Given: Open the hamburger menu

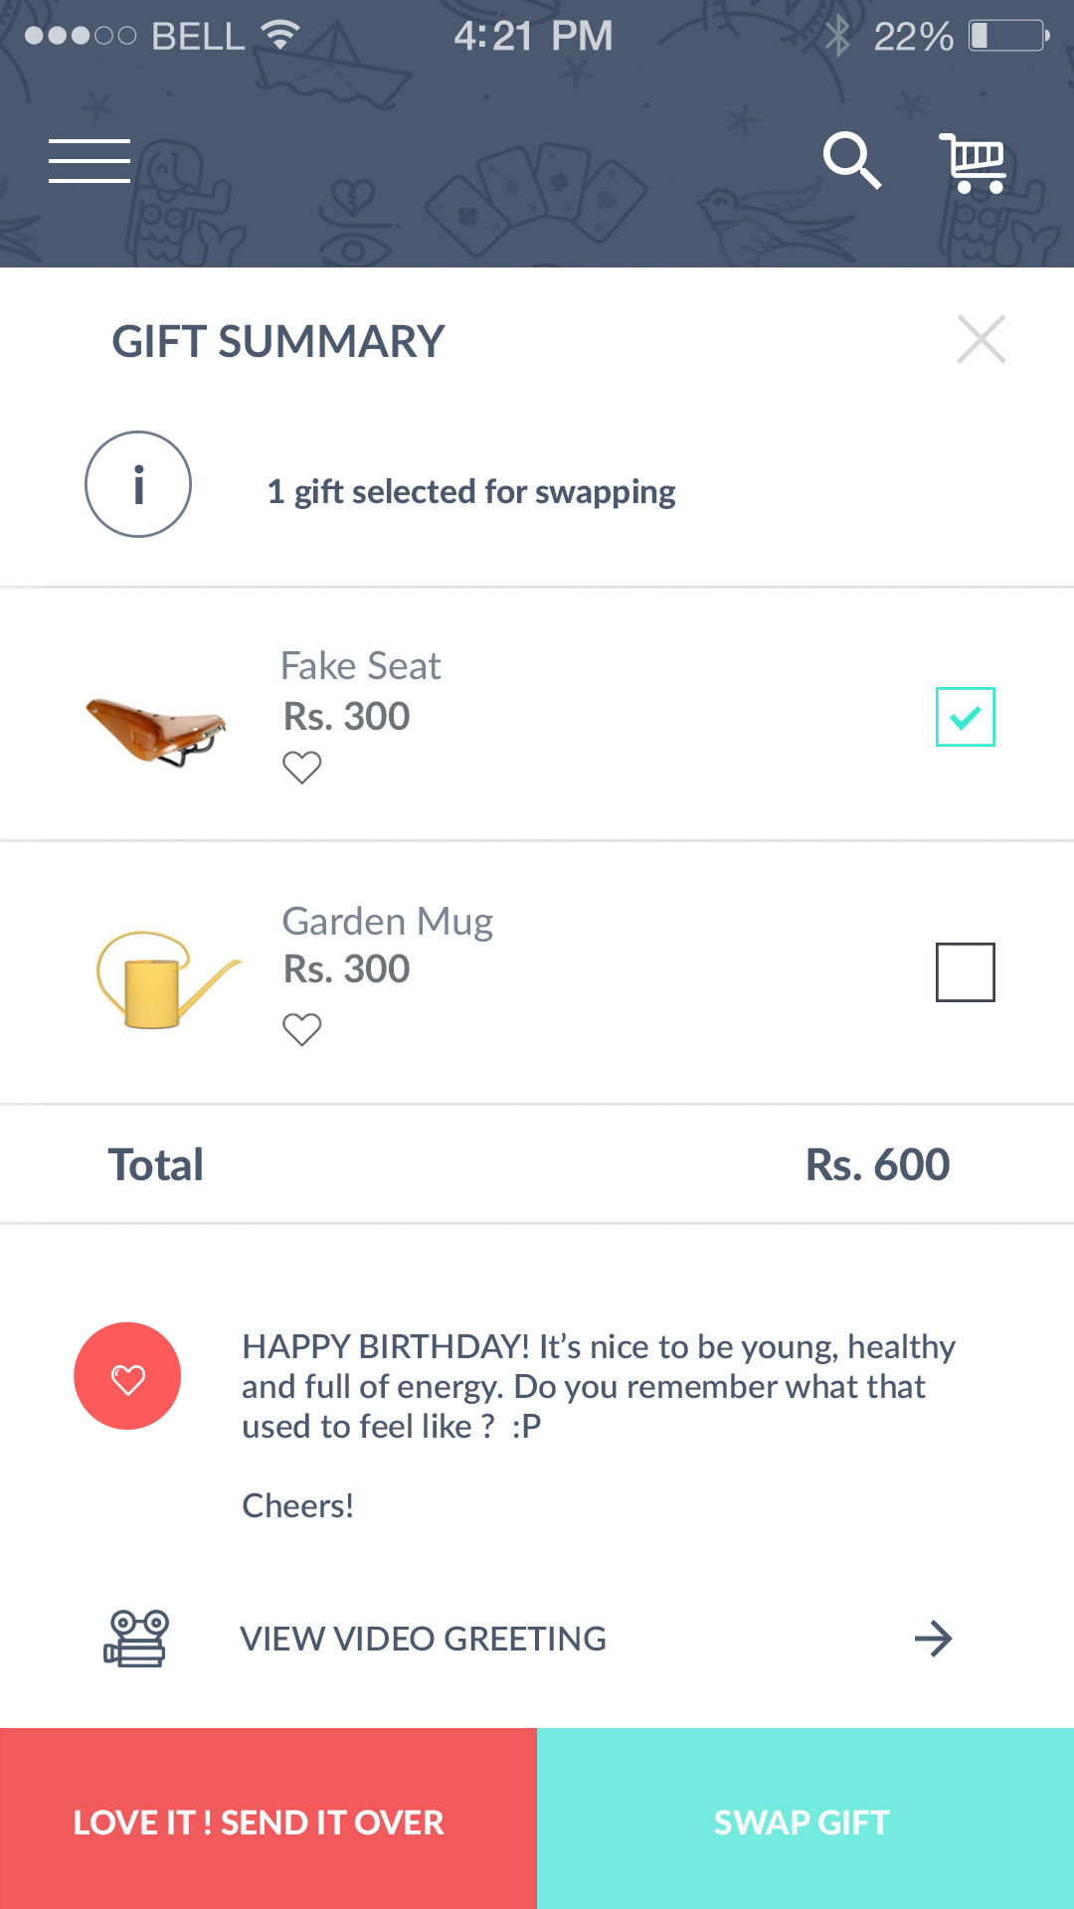Looking at the screenshot, I should (x=89, y=161).
